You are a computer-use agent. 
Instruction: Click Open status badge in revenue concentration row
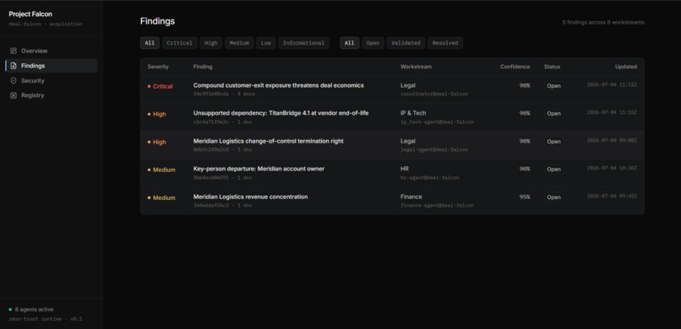[x=553, y=197]
